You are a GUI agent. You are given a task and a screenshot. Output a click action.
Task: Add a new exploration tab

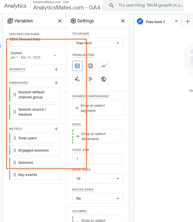pyautogui.click(x=188, y=22)
